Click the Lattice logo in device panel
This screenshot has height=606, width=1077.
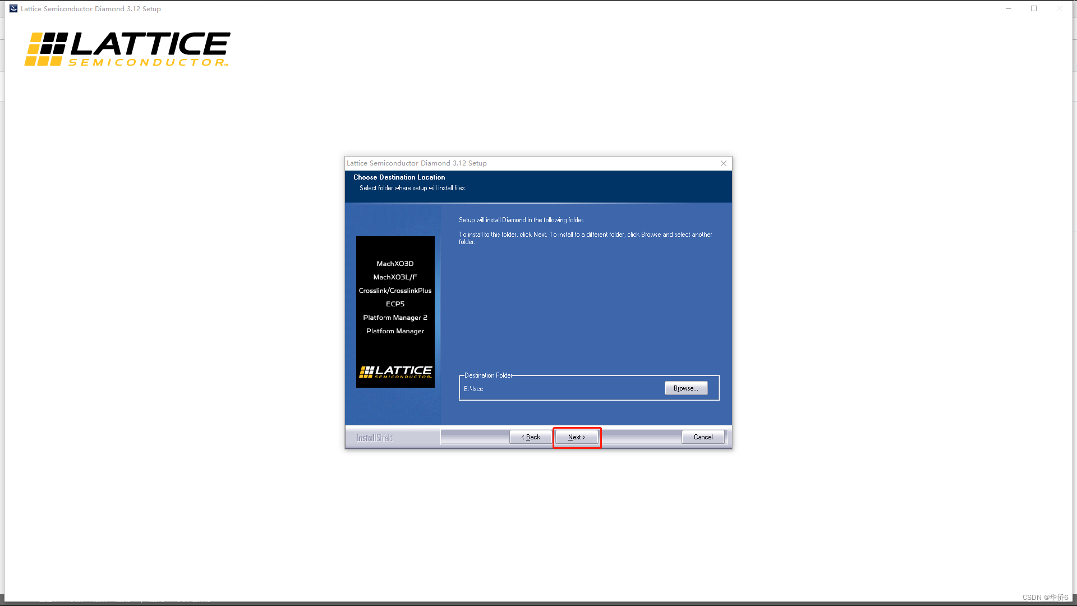[395, 373]
